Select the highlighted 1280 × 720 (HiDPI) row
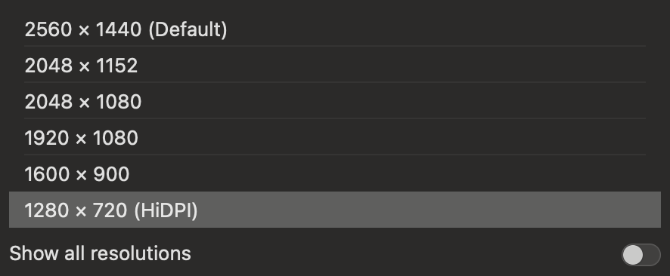 334,210
